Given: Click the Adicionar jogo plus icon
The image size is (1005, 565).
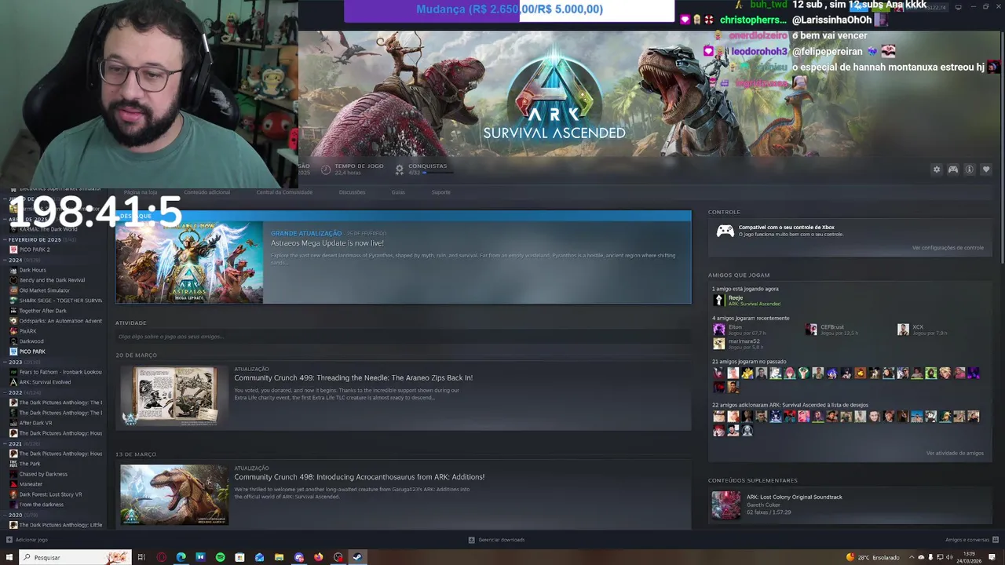Looking at the screenshot, I should pos(9,540).
